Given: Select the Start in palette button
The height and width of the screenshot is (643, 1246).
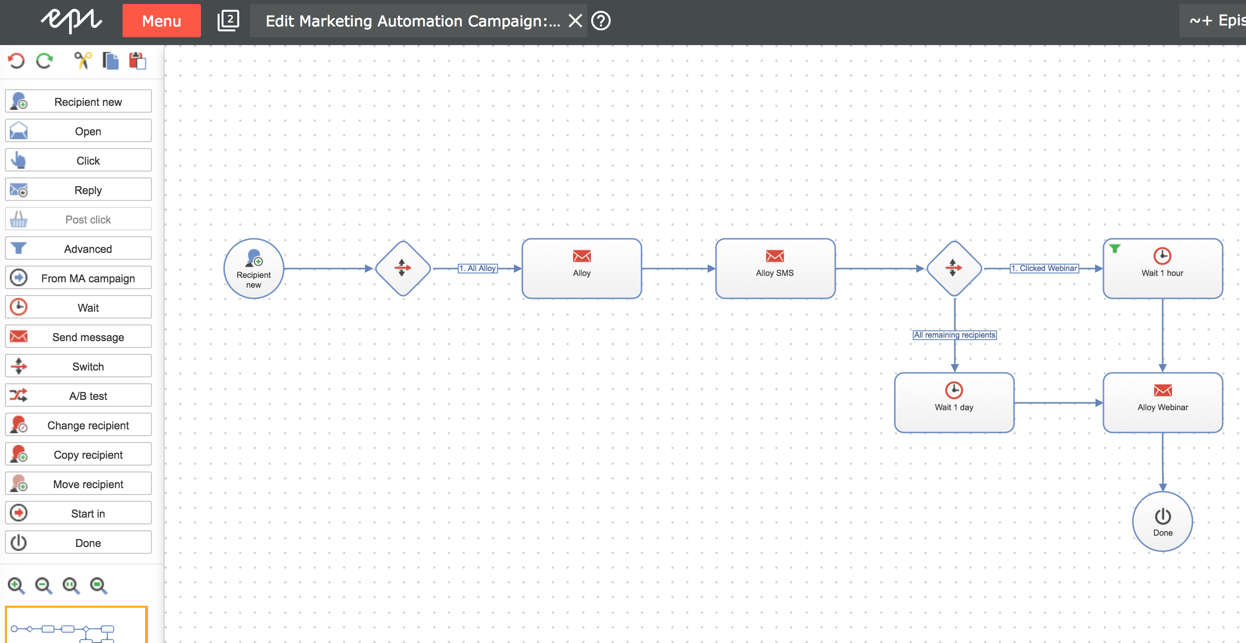Looking at the screenshot, I should (x=78, y=513).
